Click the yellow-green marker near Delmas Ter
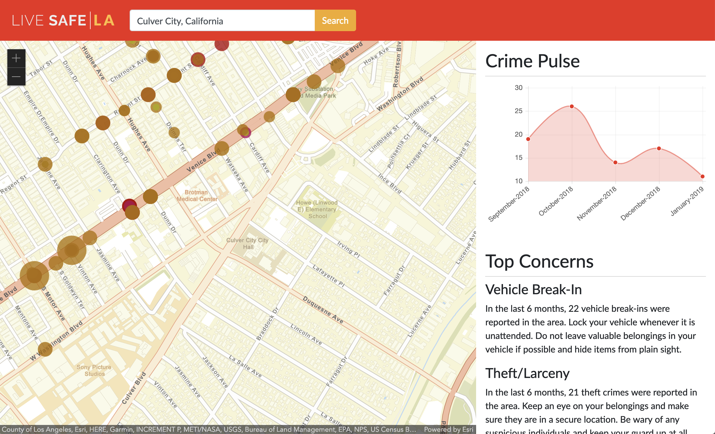The height and width of the screenshot is (434, 715). click(156, 107)
